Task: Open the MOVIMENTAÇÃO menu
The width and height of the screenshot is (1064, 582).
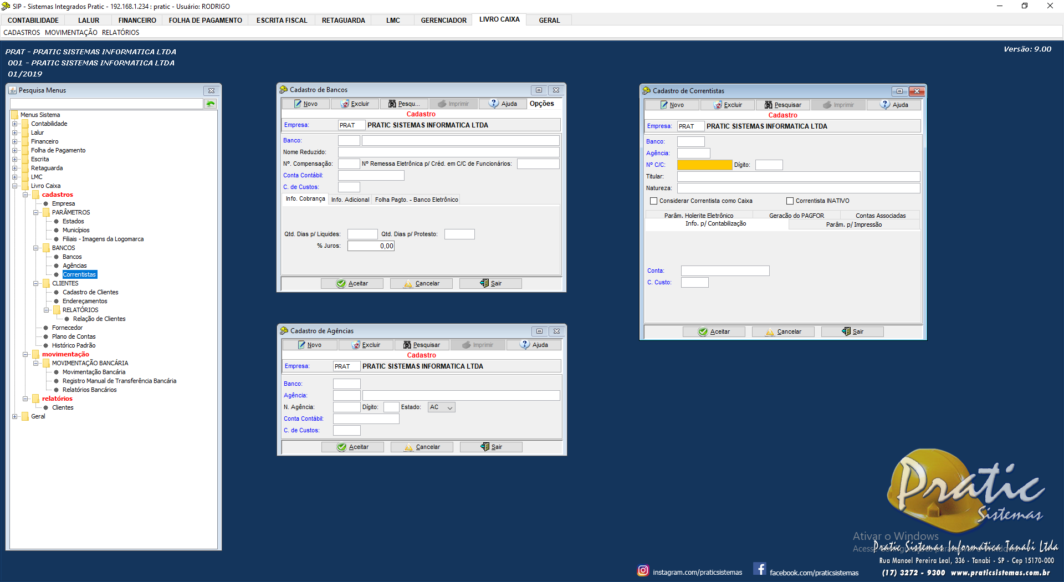Action: [x=71, y=33]
